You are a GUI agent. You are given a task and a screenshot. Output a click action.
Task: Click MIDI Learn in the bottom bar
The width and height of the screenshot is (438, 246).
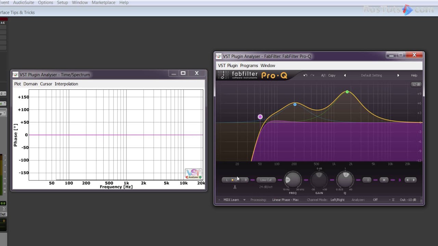coord(231,200)
